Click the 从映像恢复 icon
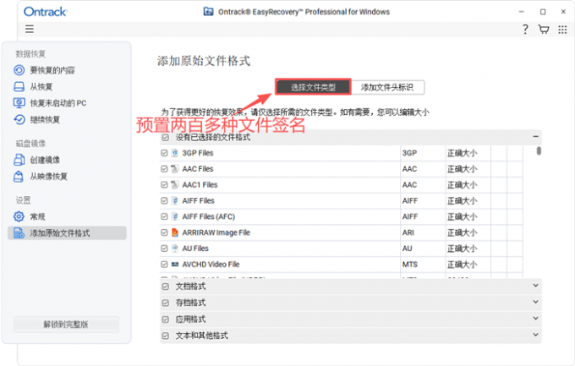The image size is (575, 366). point(19,177)
